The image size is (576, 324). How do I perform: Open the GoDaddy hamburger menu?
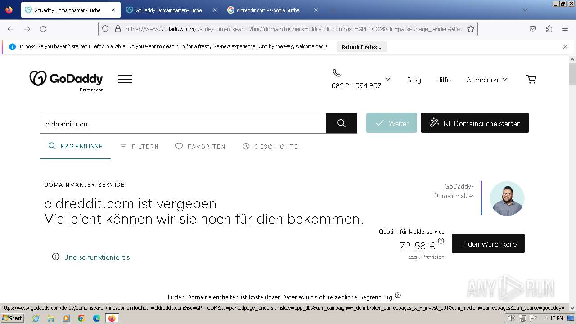click(x=125, y=79)
